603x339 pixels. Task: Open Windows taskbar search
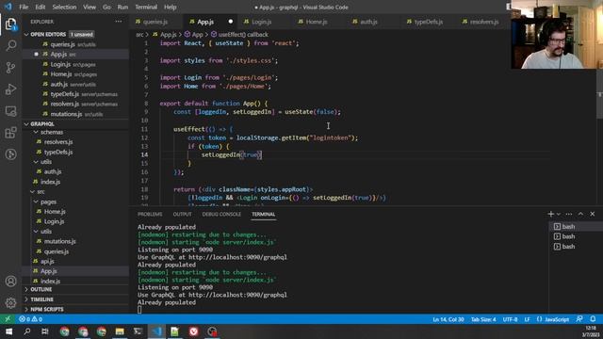[x=27, y=331]
